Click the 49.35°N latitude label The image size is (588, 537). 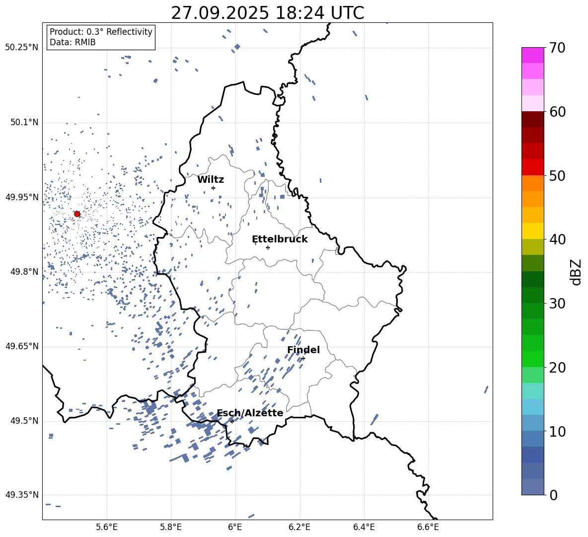22,495
